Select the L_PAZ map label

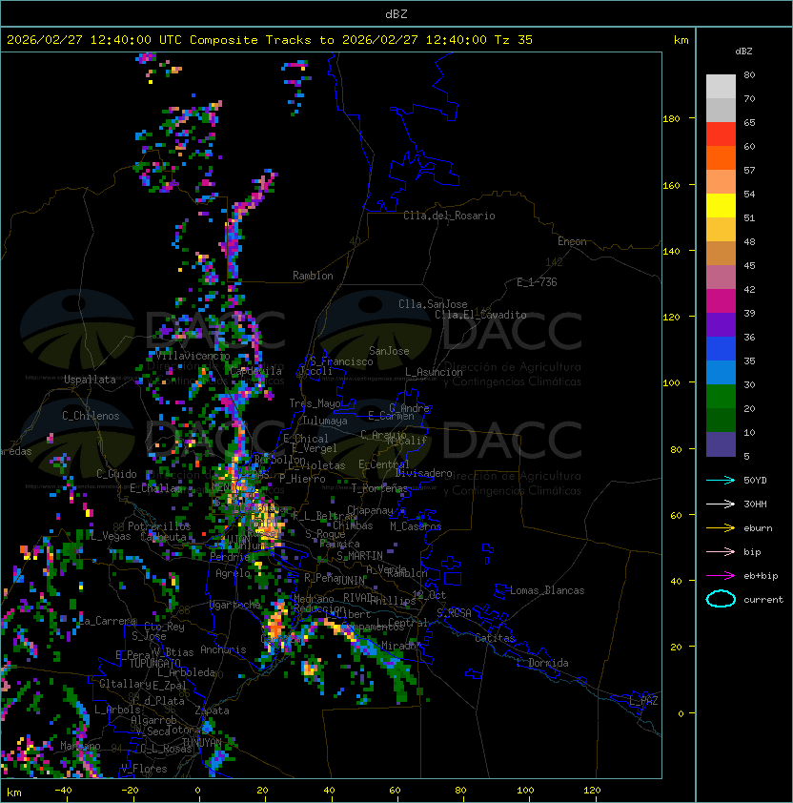[643, 701]
